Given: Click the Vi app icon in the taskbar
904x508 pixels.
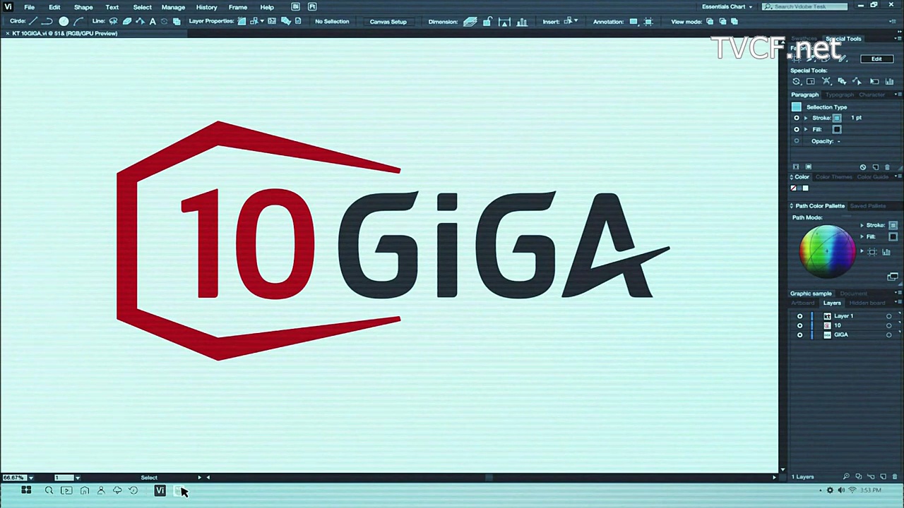Looking at the screenshot, I should [160, 490].
